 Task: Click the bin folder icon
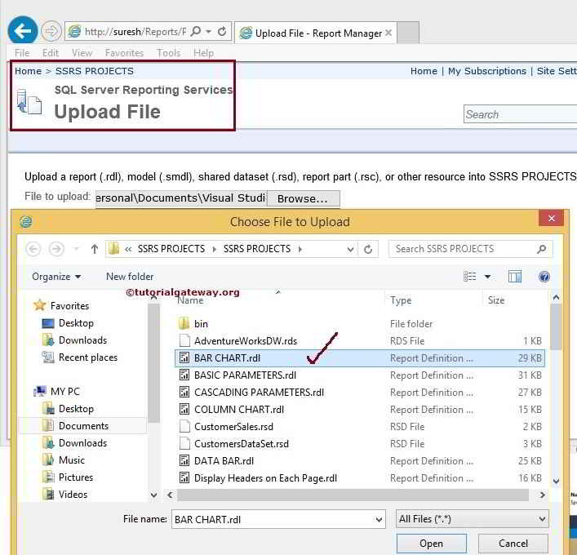pyautogui.click(x=184, y=323)
